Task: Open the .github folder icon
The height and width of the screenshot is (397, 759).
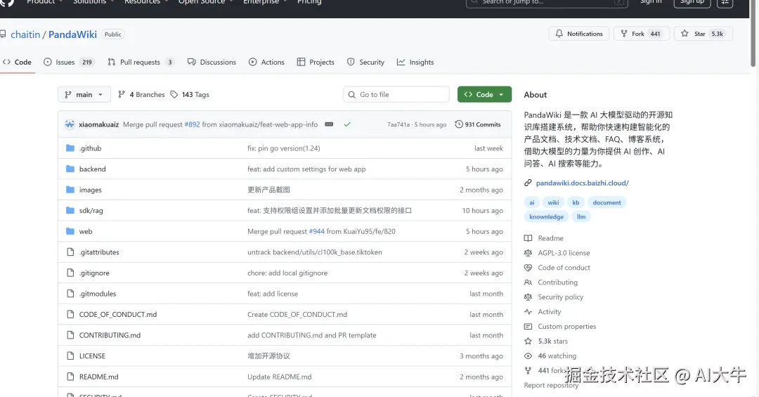Action: click(70, 148)
